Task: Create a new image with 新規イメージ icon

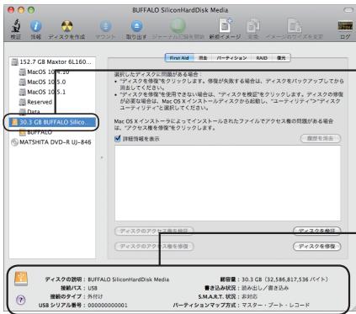Action: 226,25
